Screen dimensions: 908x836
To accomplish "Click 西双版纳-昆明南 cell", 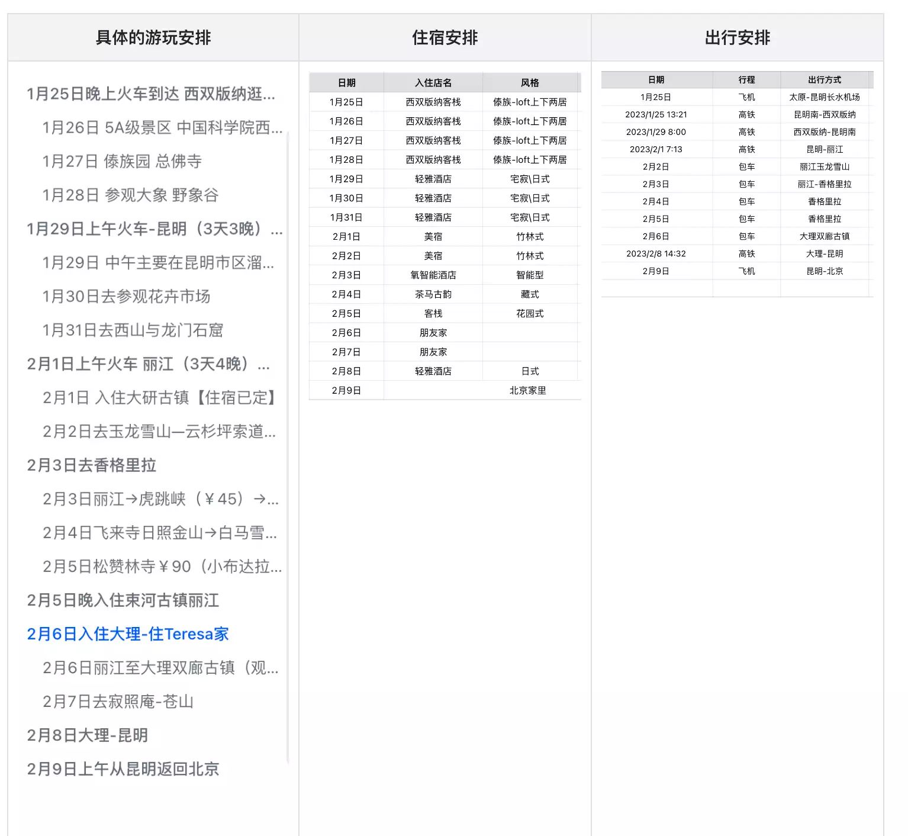I will [825, 132].
